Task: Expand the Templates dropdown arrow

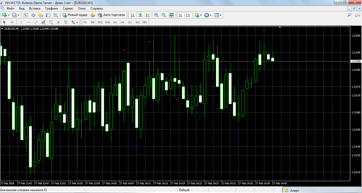Action: coord(221,15)
